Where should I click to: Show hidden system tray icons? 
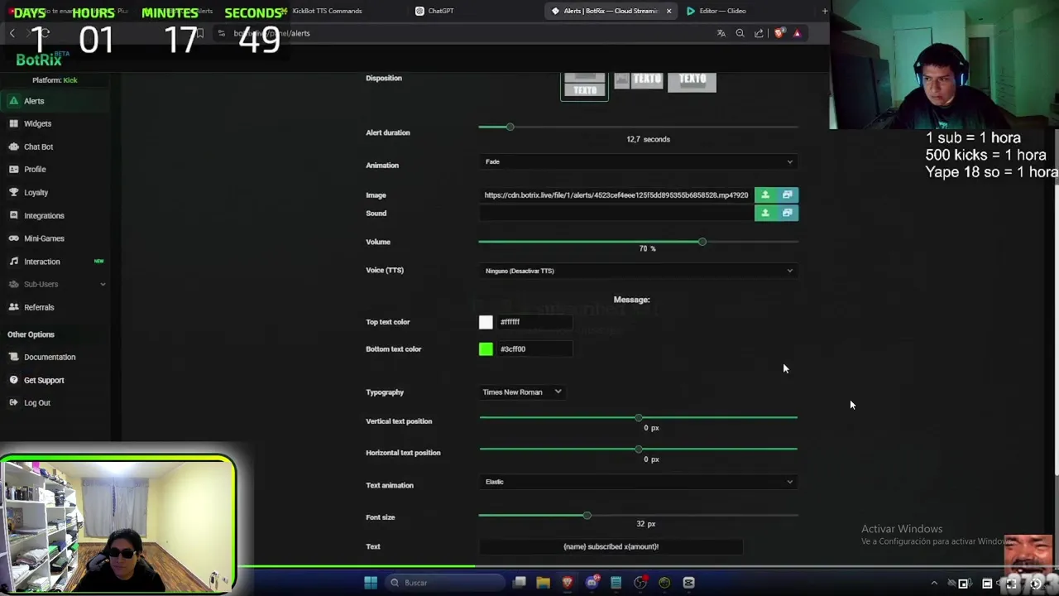point(934,583)
